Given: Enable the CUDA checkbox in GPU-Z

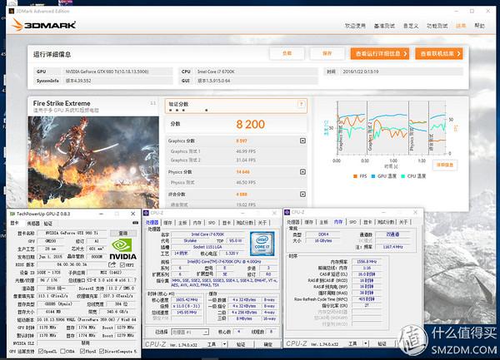Looking at the screenshot, I should (x=62, y=351).
